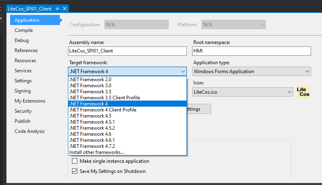Choose .NET Framework 4.5 option
Viewport: 322px width, 185px height.
coord(127,116)
